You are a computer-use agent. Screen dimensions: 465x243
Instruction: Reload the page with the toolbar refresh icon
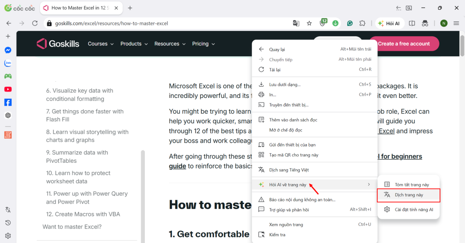[35, 24]
